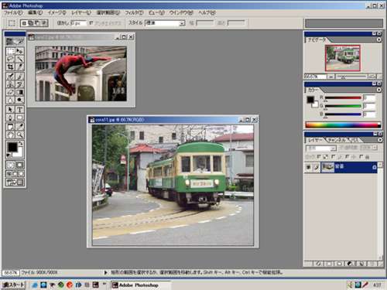
Task: Select the Type tool
Action: tap(19, 110)
